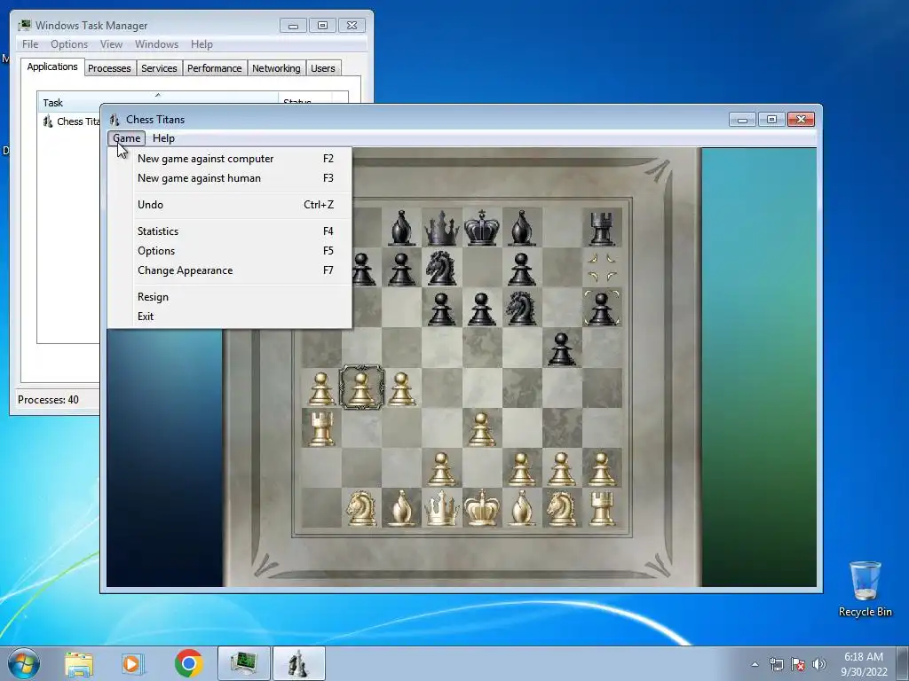Image resolution: width=909 pixels, height=681 pixels.
Task: Select black bishop left of black queen
Action: [x=402, y=228]
